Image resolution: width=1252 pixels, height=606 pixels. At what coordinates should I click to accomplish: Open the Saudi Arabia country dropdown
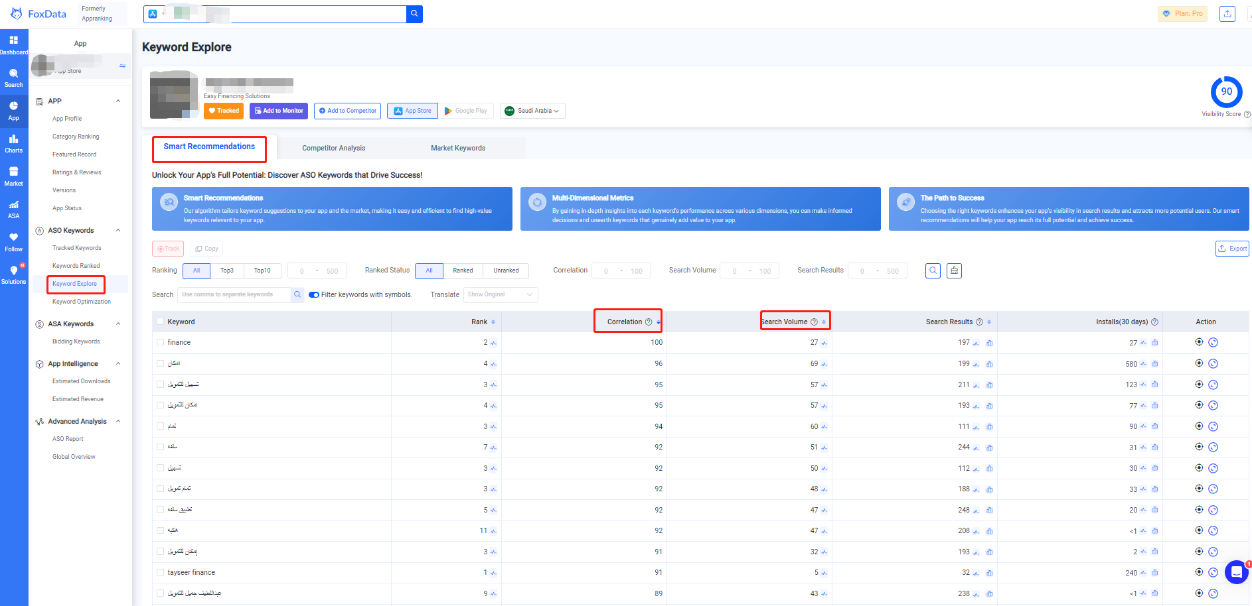pos(532,111)
